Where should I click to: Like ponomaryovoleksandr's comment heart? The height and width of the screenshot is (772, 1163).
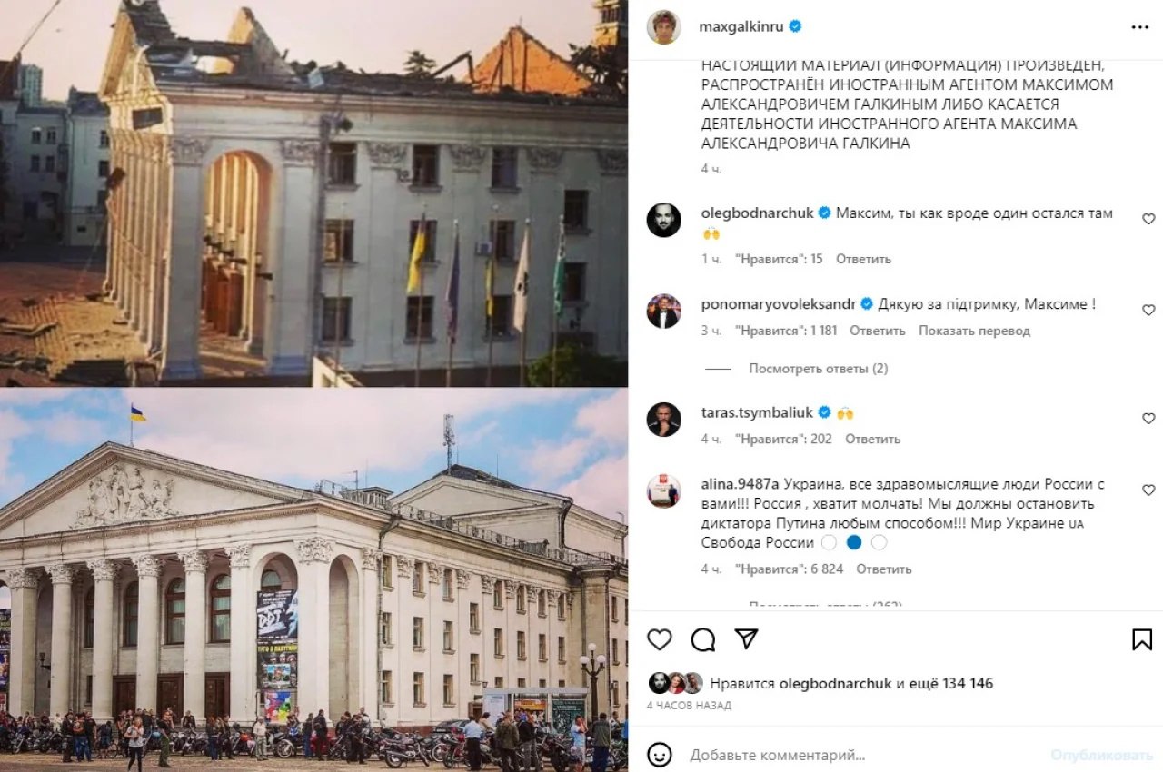tap(1148, 310)
